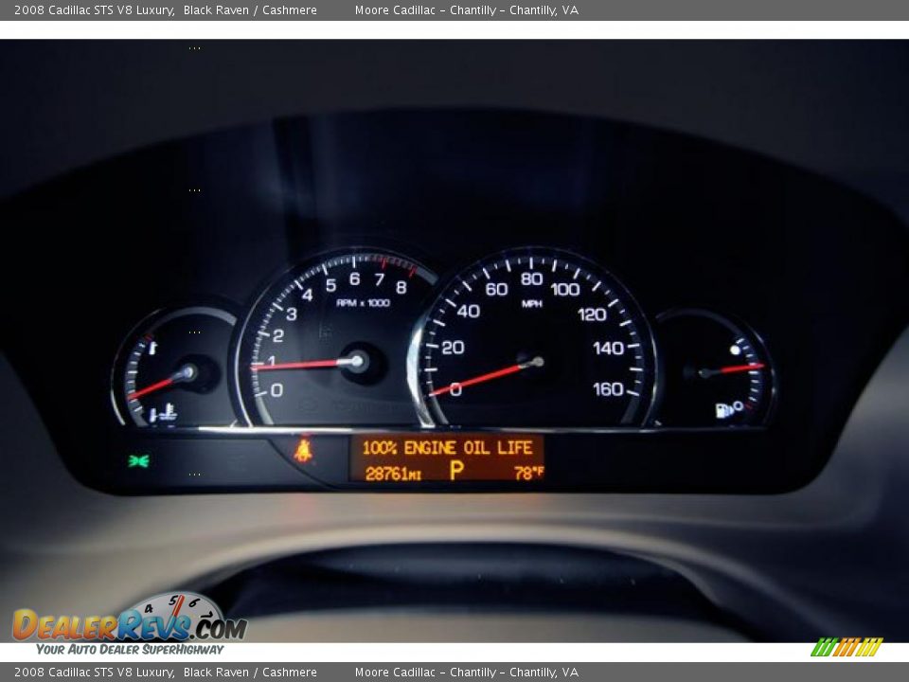The width and height of the screenshot is (909, 682).
Task: Select the bottom "2008 Cadillac STS V8 Luxury" caption
Action: click(x=95, y=673)
